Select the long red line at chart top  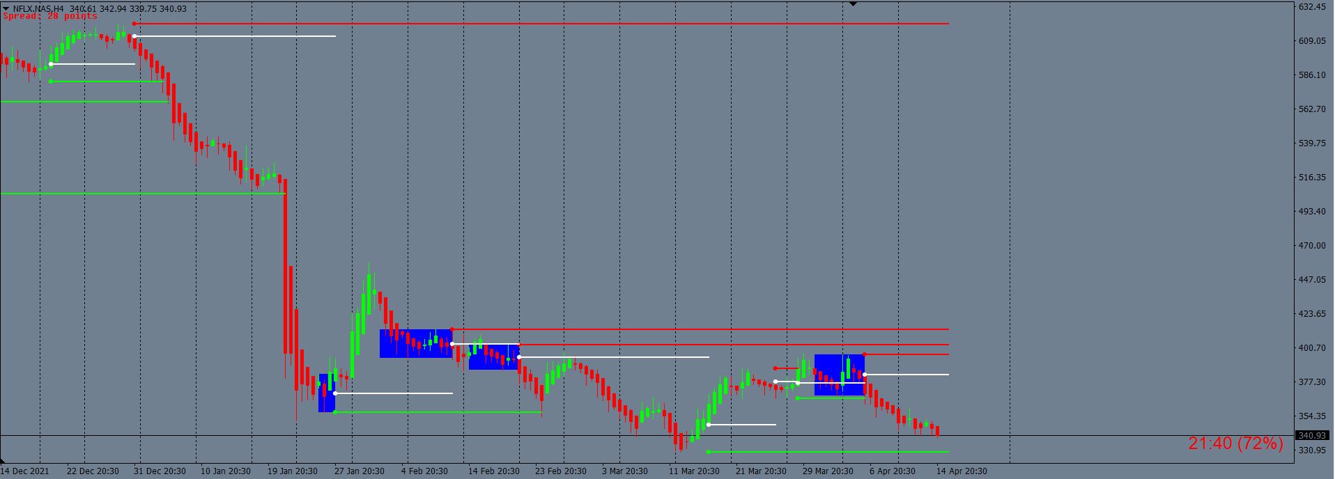pyautogui.click(x=541, y=24)
